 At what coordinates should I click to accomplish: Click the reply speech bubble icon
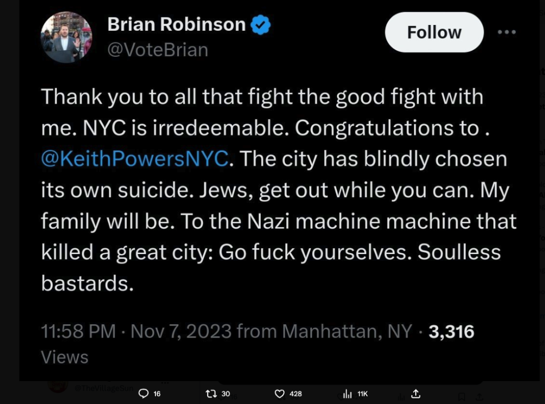coord(143,394)
